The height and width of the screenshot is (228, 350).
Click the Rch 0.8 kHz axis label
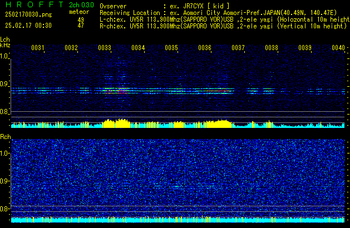[x=4, y=209]
